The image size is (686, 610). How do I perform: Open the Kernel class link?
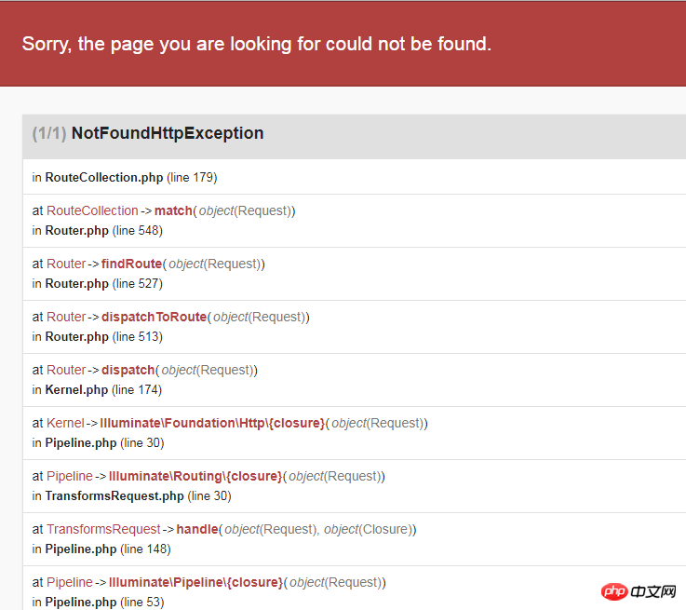pos(65,423)
